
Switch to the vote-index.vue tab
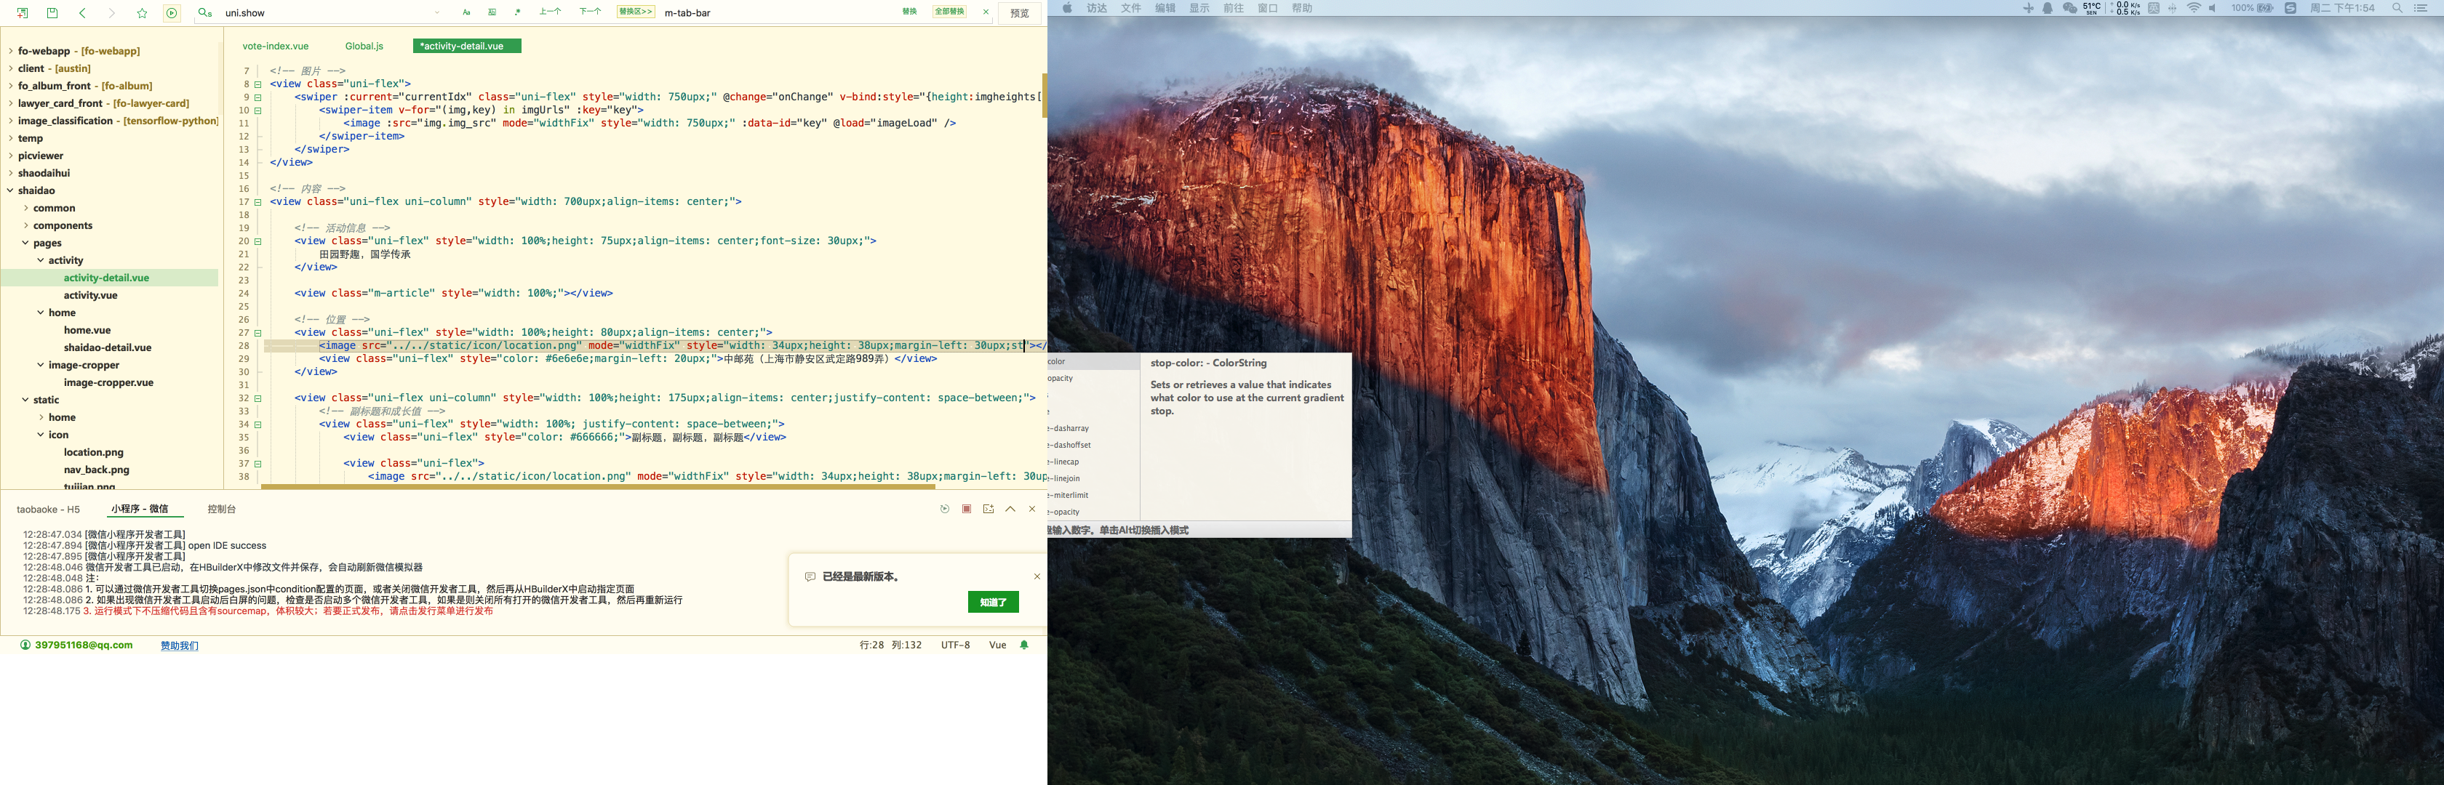coord(275,46)
